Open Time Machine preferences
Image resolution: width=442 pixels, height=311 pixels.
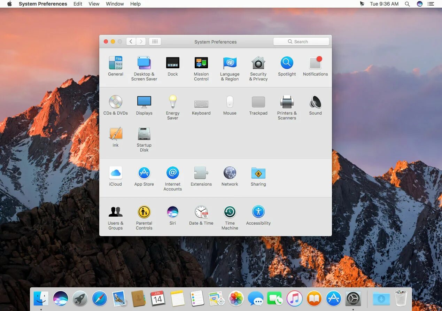point(230,217)
